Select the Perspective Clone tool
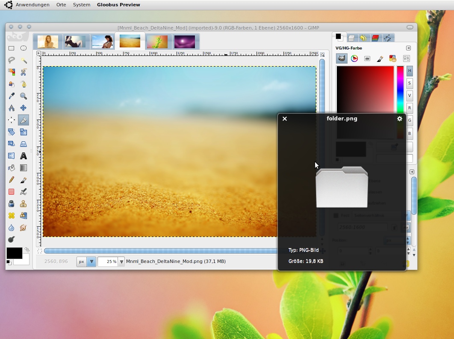Viewport: 454px width, 339px height. [24, 216]
